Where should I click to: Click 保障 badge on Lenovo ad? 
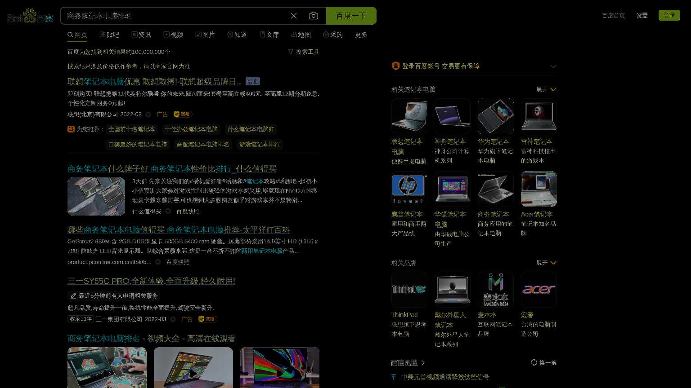[x=183, y=115]
